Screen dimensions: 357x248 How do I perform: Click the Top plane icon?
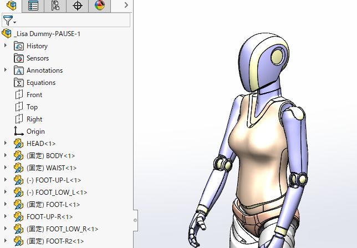click(x=19, y=107)
